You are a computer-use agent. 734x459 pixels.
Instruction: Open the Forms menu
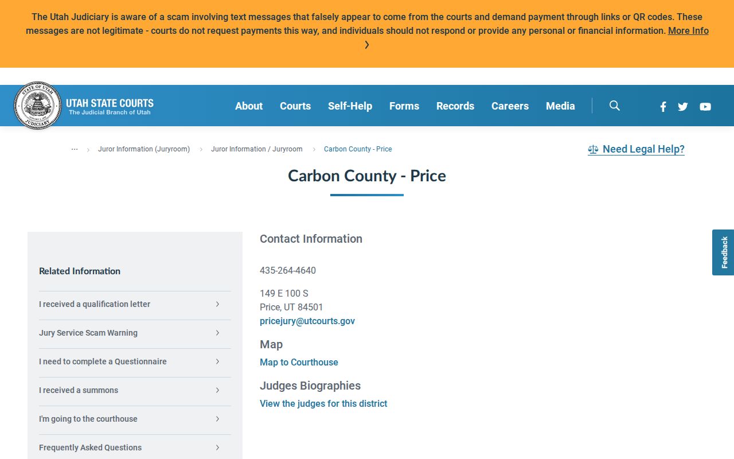tap(404, 106)
